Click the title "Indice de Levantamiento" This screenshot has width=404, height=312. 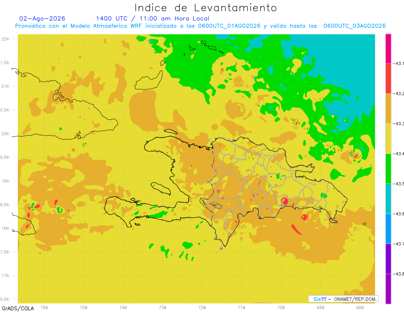[x=205, y=8]
